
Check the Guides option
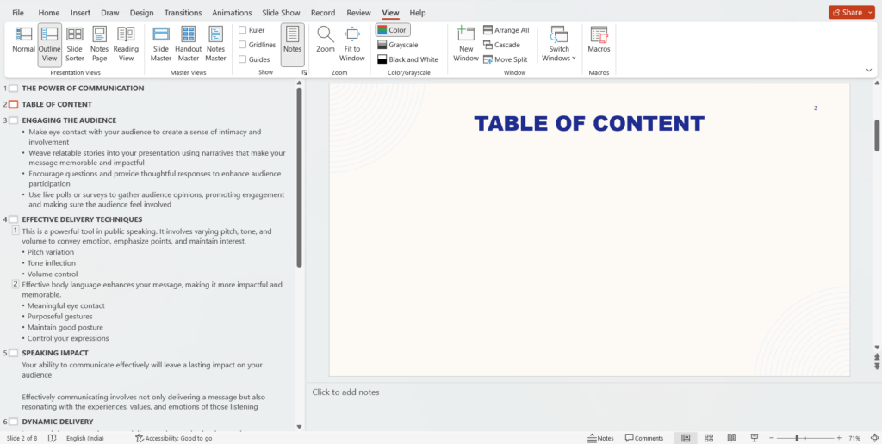tap(244, 59)
